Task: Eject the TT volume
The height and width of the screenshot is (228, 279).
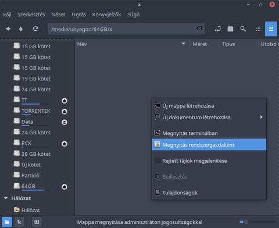Action: tap(65, 101)
